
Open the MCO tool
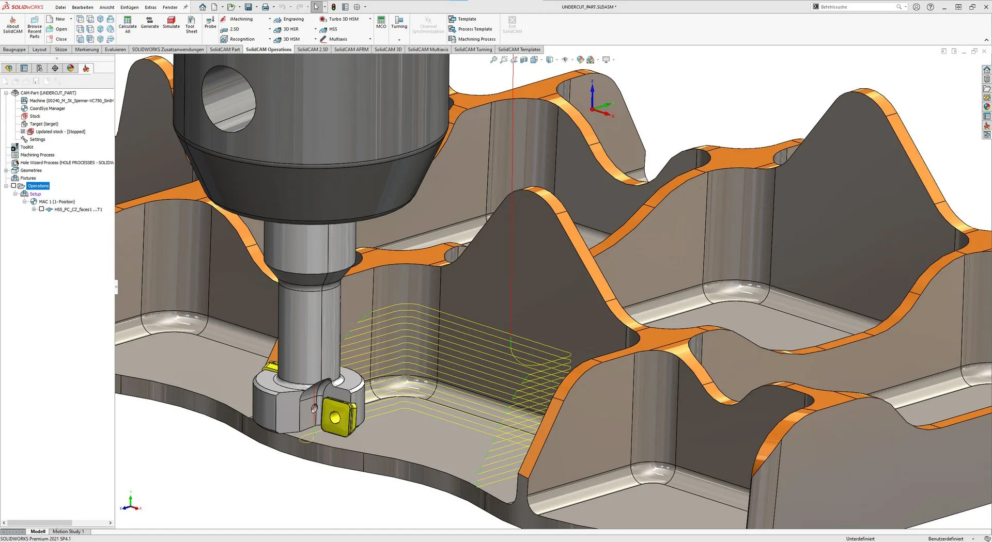381,23
